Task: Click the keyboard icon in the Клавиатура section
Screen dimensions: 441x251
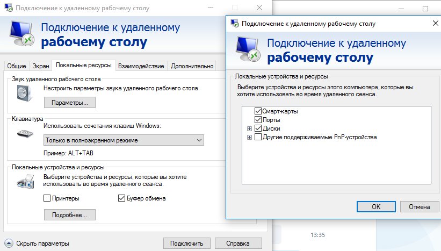Action: point(25,133)
